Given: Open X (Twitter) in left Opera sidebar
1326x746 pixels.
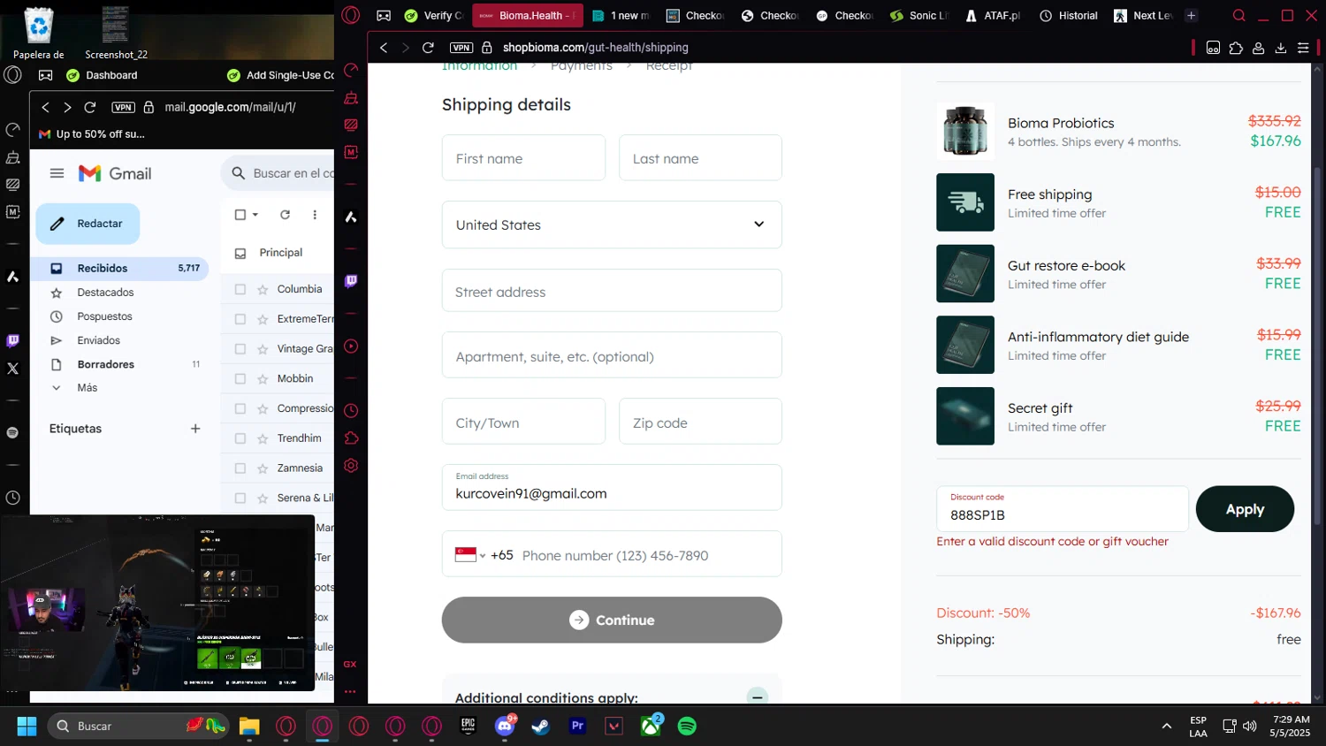Looking at the screenshot, I should click(x=12, y=369).
